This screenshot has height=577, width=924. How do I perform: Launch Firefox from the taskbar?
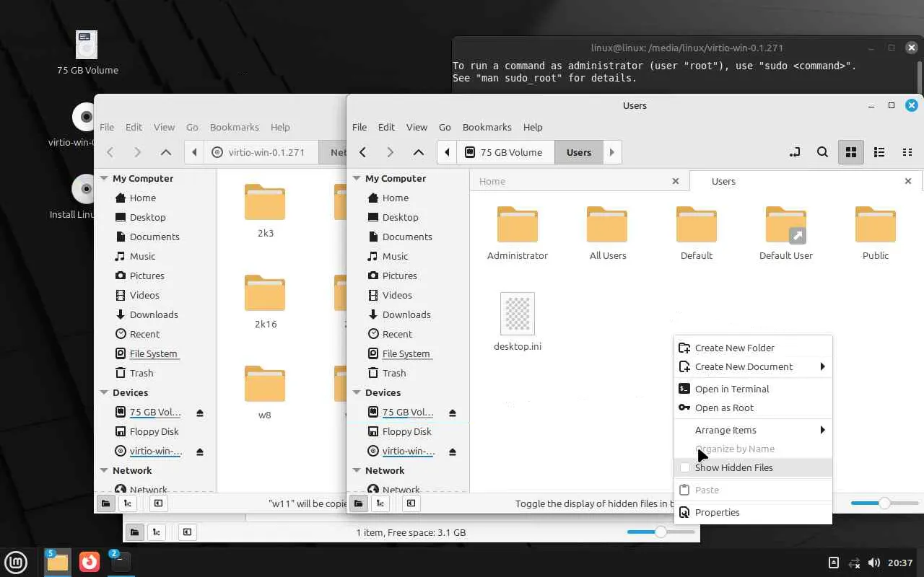(90, 562)
